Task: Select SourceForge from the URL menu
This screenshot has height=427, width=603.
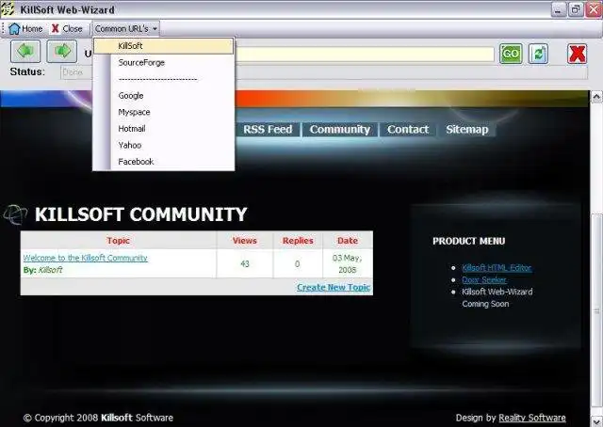Action: pyautogui.click(x=163, y=63)
